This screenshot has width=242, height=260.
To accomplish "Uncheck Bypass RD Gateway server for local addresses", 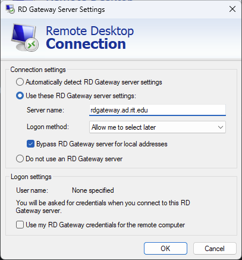I will [x=30, y=144].
